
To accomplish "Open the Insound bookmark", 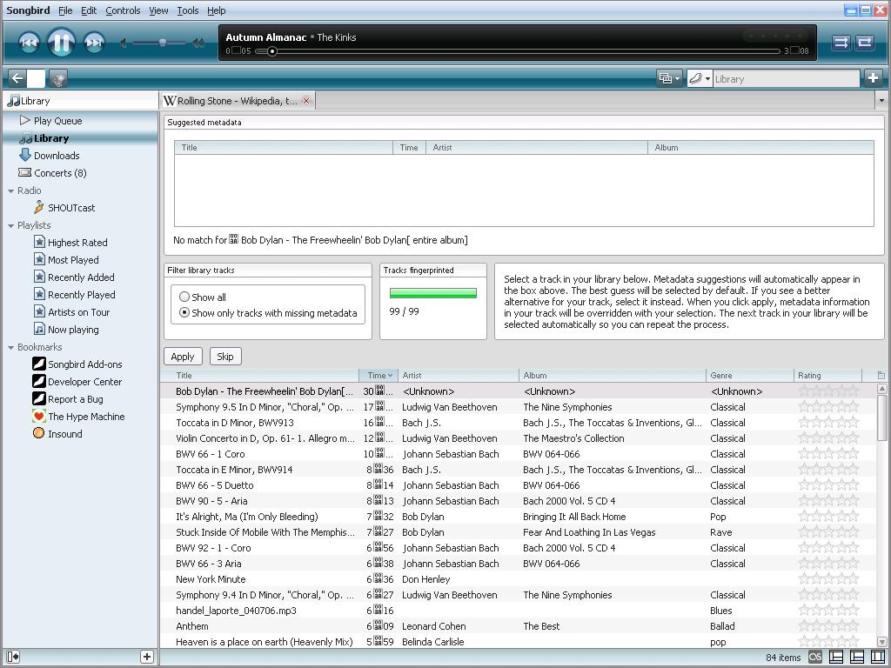I will [64, 433].
